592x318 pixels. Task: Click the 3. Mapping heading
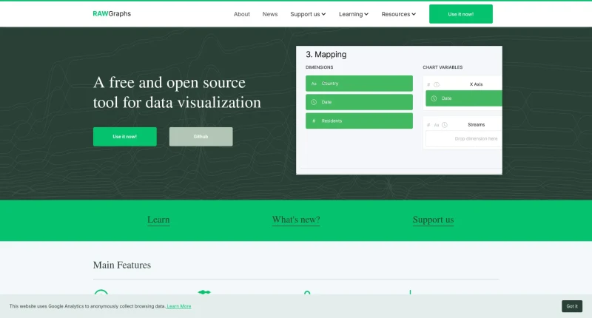coord(326,54)
